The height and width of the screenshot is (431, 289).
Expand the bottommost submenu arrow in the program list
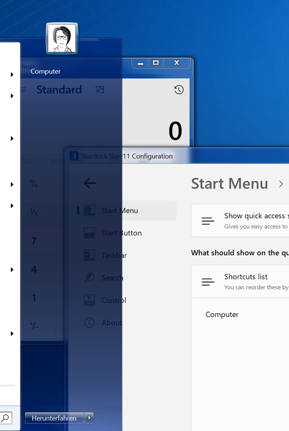(12, 334)
